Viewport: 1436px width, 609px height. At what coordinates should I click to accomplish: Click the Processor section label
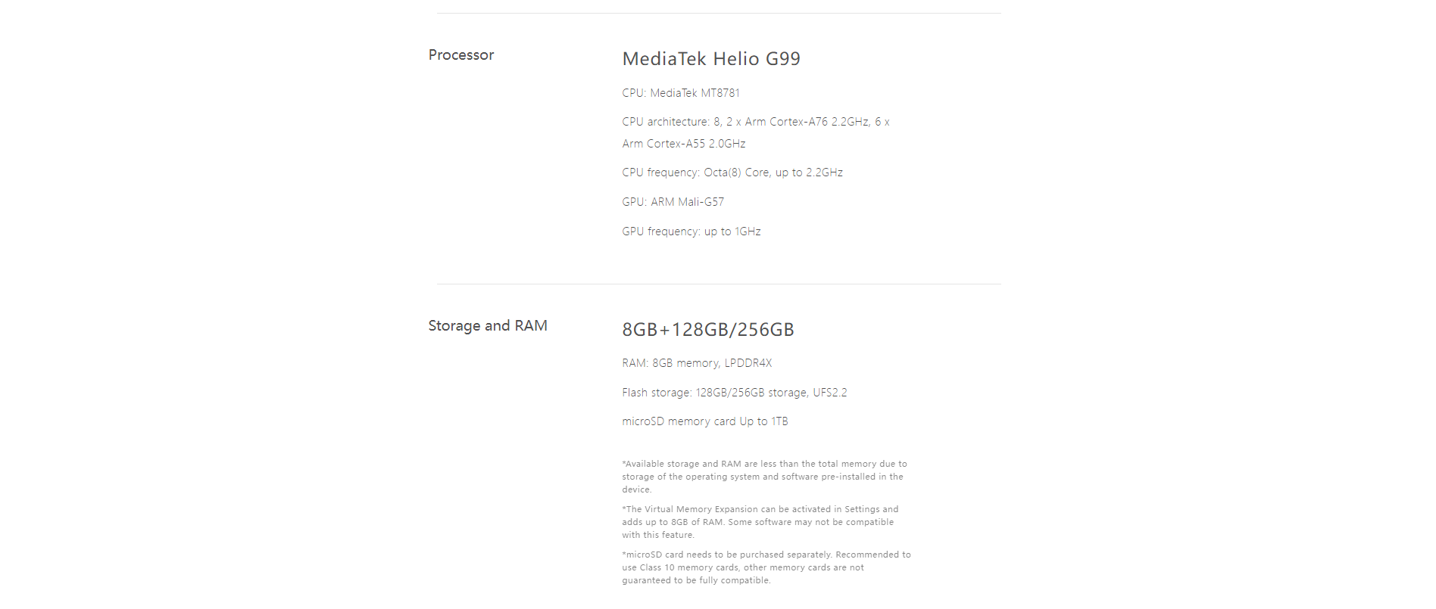(x=460, y=55)
